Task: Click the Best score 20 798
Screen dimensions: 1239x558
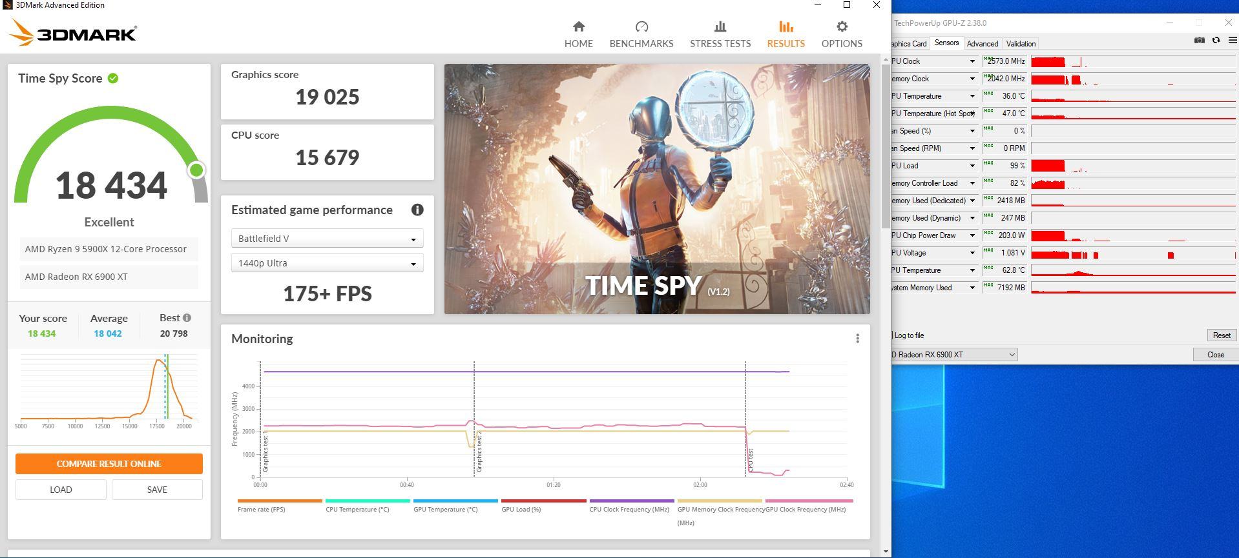Action: tap(174, 334)
